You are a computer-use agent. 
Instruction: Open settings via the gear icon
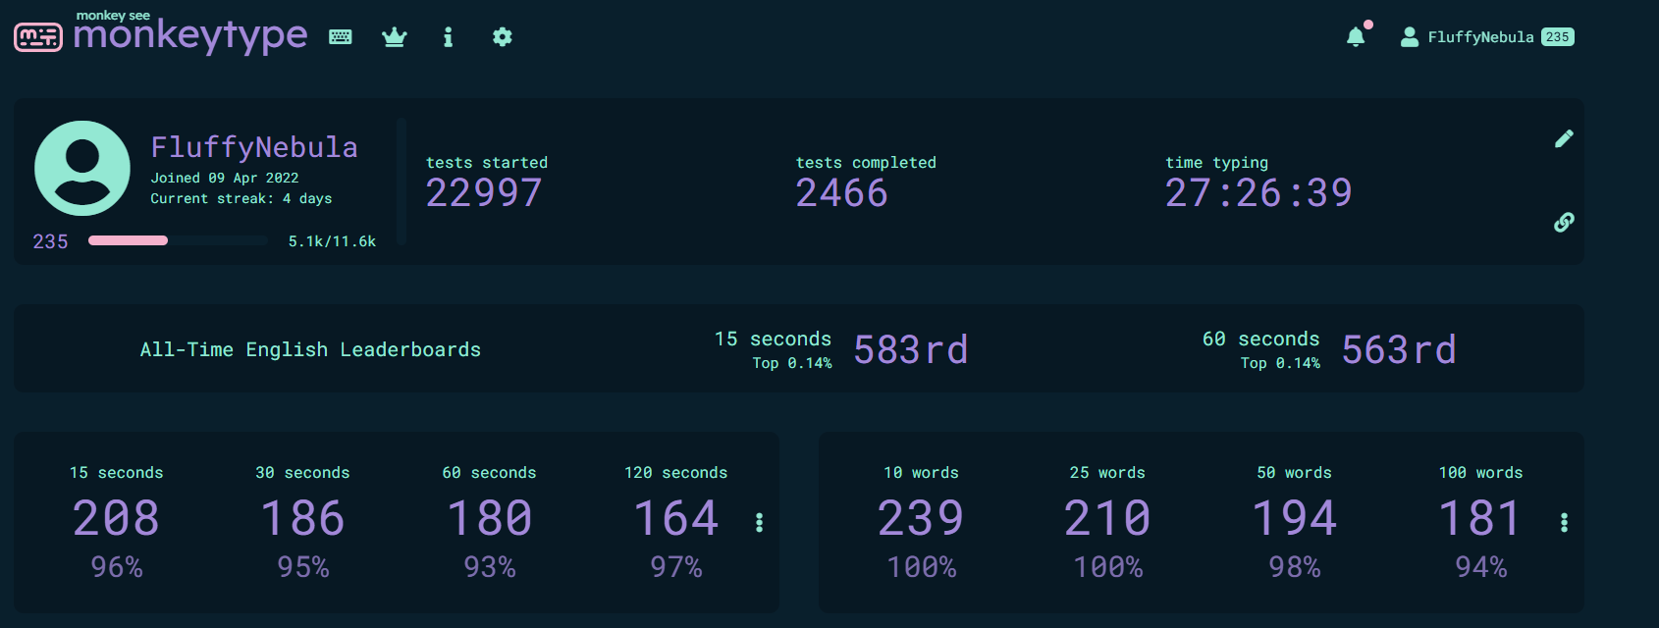(x=503, y=37)
